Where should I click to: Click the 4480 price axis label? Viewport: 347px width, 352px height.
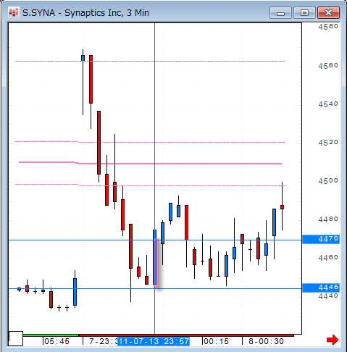click(x=328, y=219)
